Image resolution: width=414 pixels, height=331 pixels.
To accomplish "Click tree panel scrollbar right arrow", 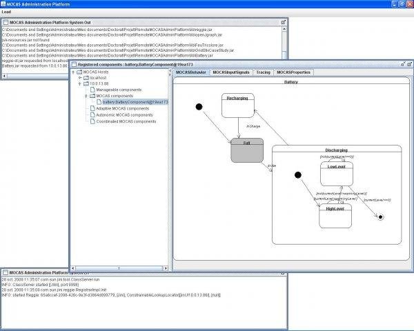I will pyautogui.click(x=166, y=268).
